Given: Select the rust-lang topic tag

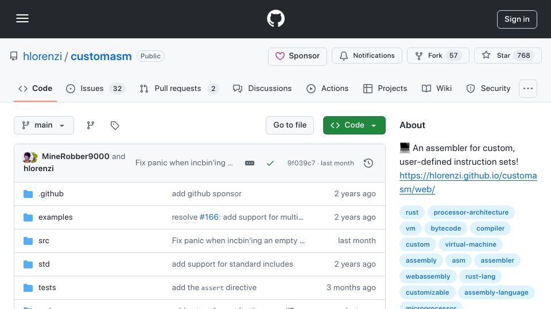Looking at the screenshot, I should point(480,277).
